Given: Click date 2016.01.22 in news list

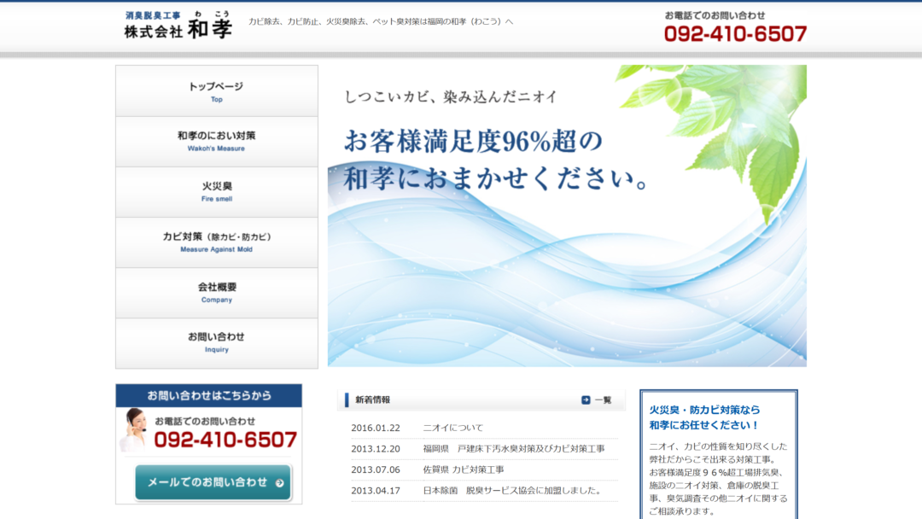Looking at the screenshot, I should (x=375, y=428).
